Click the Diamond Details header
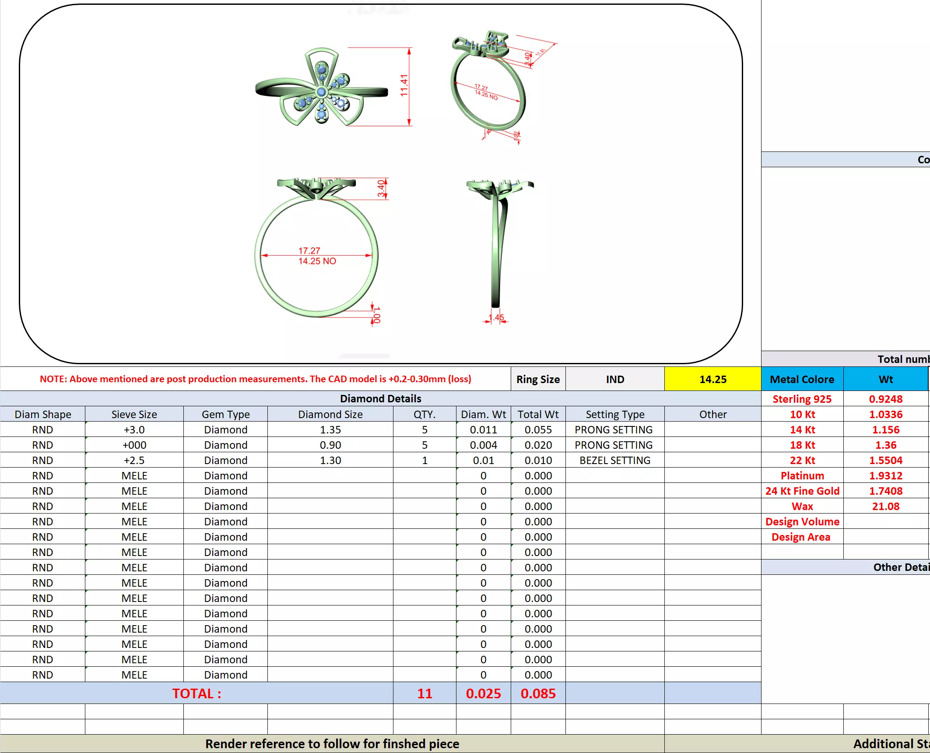 click(380, 398)
